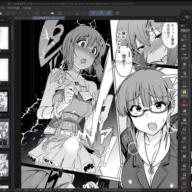Screen dimensions: 192x192
Task: Click the zoom out minus button in status bar
Action: point(31,190)
